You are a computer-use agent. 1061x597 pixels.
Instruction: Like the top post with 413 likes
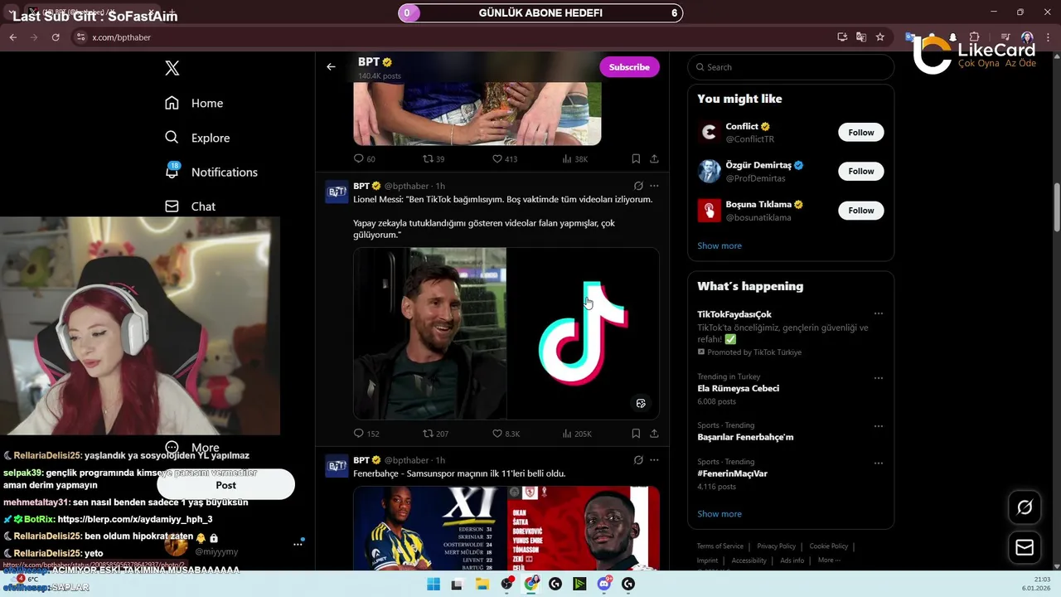click(x=505, y=158)
